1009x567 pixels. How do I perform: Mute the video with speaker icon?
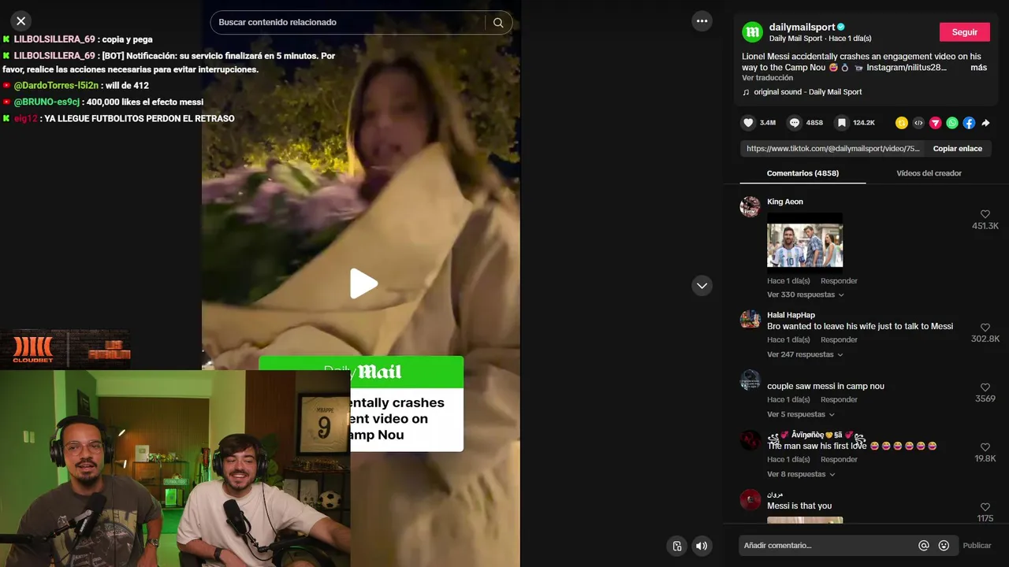(701, 546)
